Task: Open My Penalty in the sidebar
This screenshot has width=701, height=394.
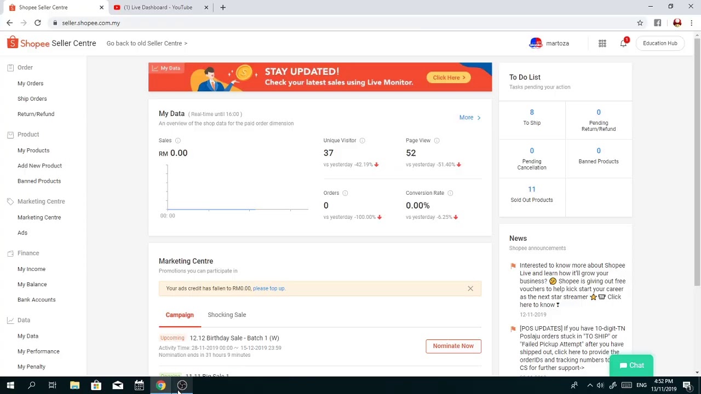Action: (x=31, y=367)
